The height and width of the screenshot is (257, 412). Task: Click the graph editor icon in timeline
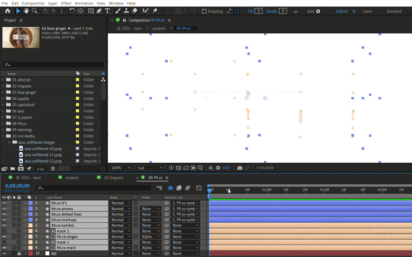click(x=198, y=188)
